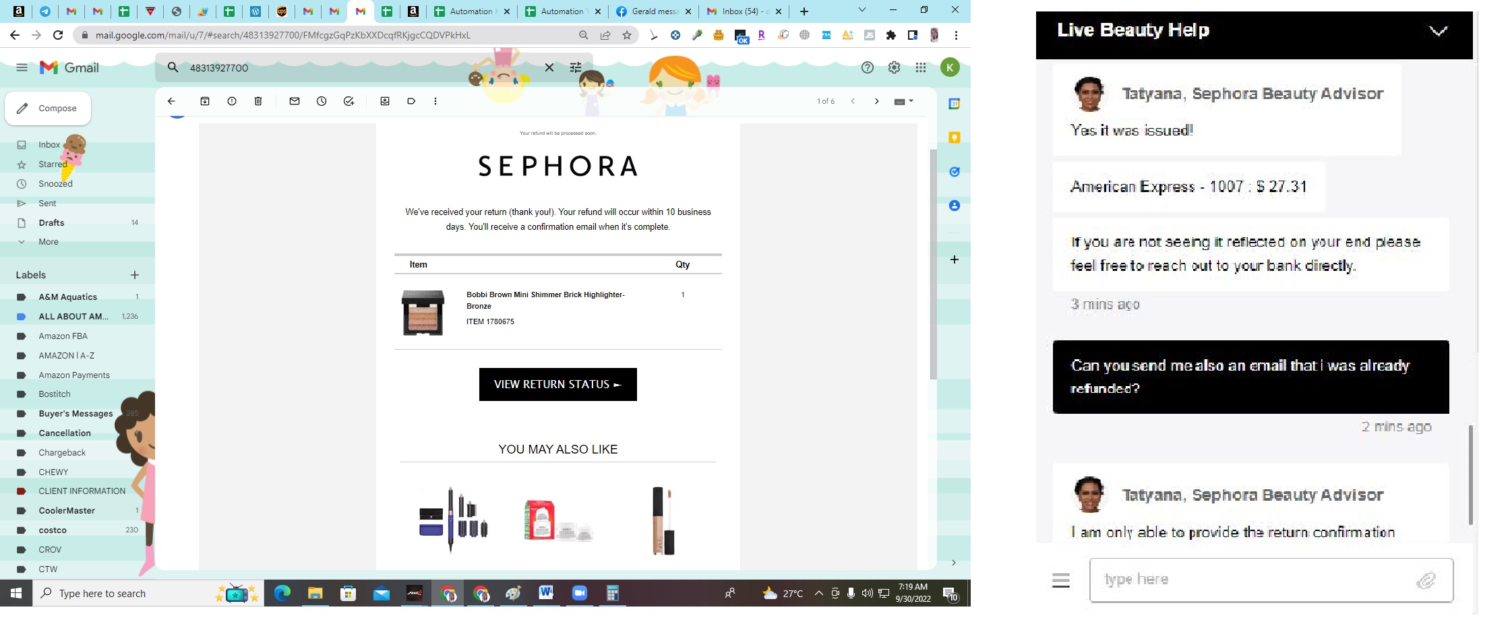The width and height of the screenshot is (1510, 620).
Task: Open Chrome extensions puzzle icon
Action: coord(891,35)
